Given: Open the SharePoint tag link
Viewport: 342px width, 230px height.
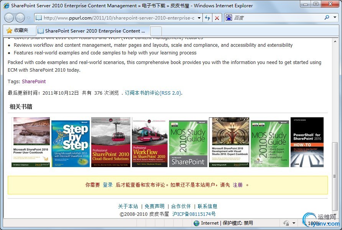Looking at the screenshot, I should 34,82.
